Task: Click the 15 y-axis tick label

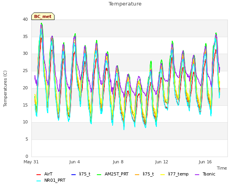Action: click(25, 105)
